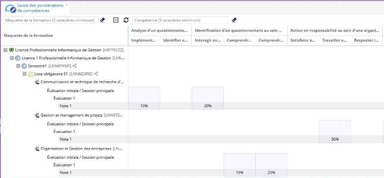
Task: Click the Gestion et management de projets icon
Action: click(x=37, y=115)
